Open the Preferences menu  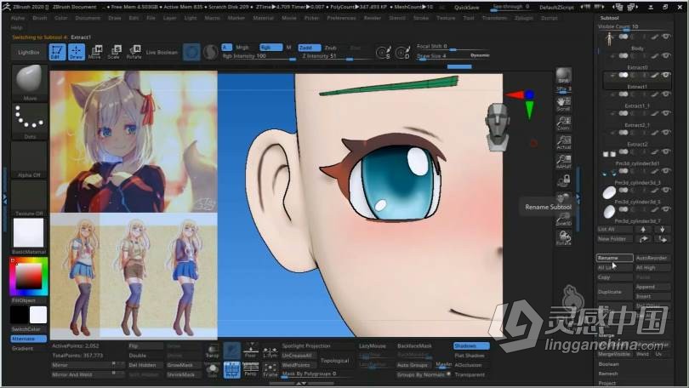[342, 18]
